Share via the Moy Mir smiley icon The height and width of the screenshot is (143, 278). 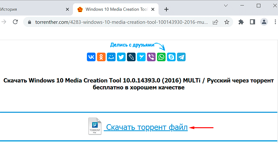click(111, 57)
